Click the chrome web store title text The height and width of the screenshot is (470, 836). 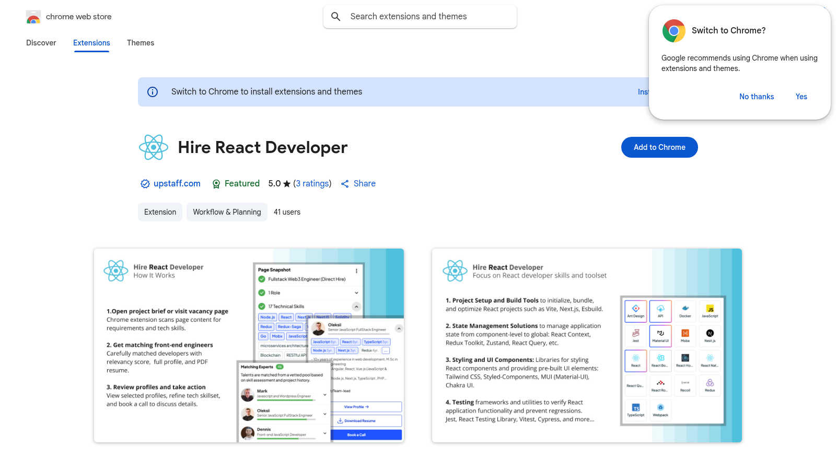79,17
